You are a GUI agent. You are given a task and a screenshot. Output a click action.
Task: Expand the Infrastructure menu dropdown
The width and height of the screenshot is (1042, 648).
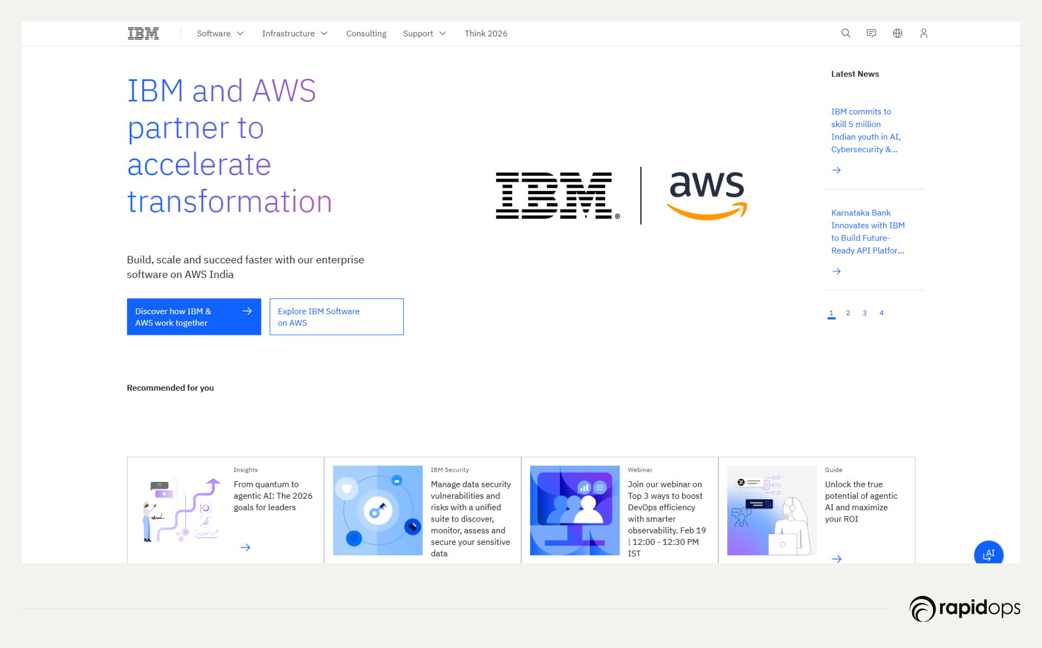pyautogui.click(x=295, y=34)
